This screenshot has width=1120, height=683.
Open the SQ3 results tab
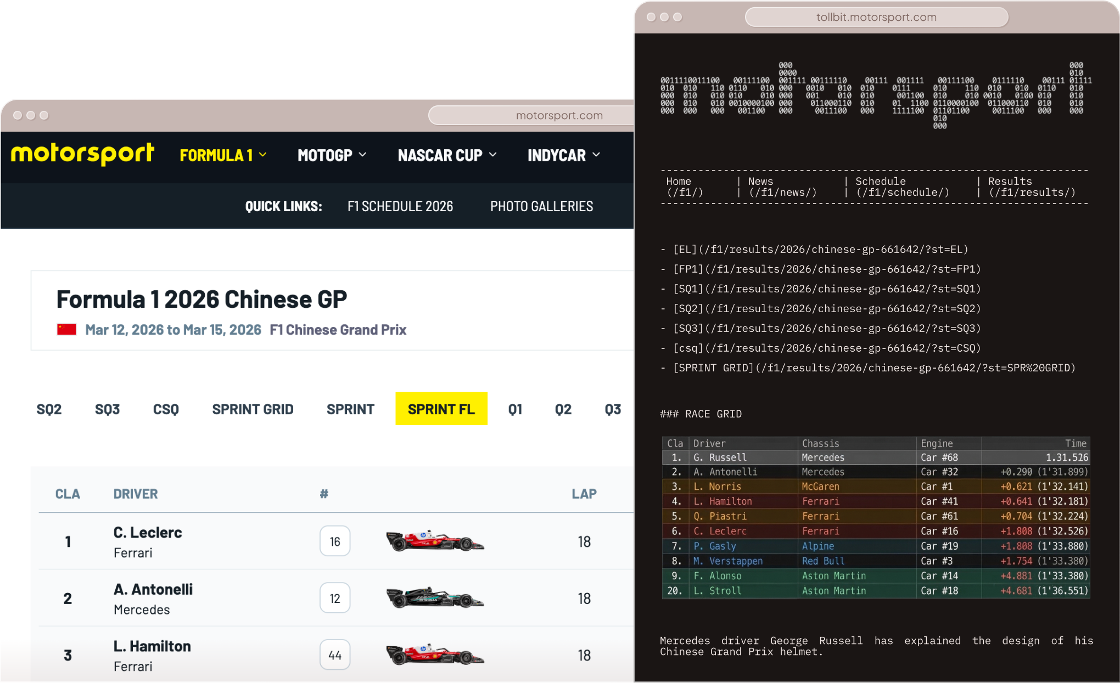107,409
